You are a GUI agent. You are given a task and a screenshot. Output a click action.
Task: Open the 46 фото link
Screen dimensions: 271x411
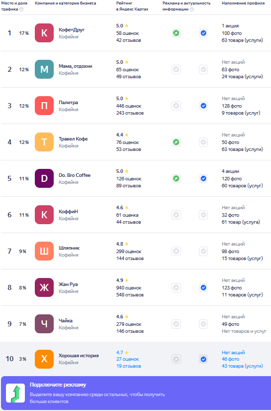[x=230, y=359]
